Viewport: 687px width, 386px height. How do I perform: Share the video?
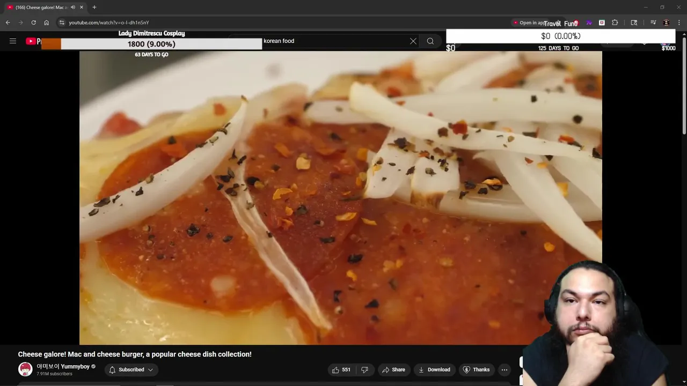(393, 369)
